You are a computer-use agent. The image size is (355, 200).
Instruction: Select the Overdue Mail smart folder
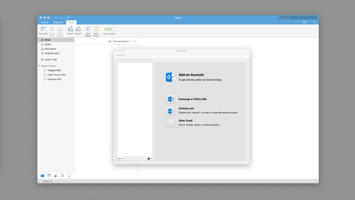56,79
